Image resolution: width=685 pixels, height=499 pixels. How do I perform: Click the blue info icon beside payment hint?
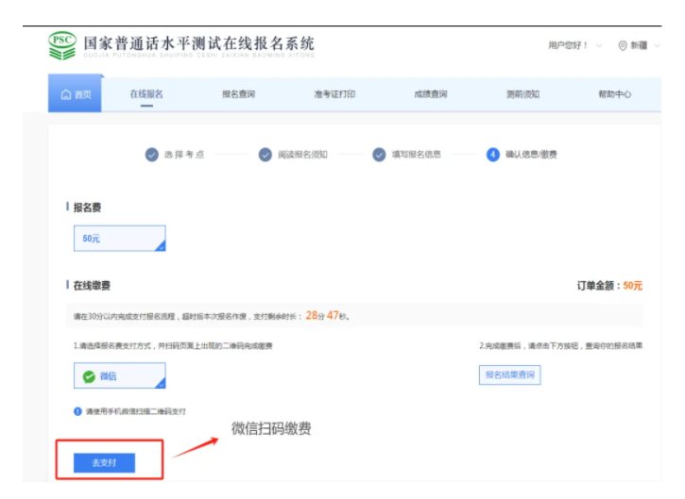77,411
